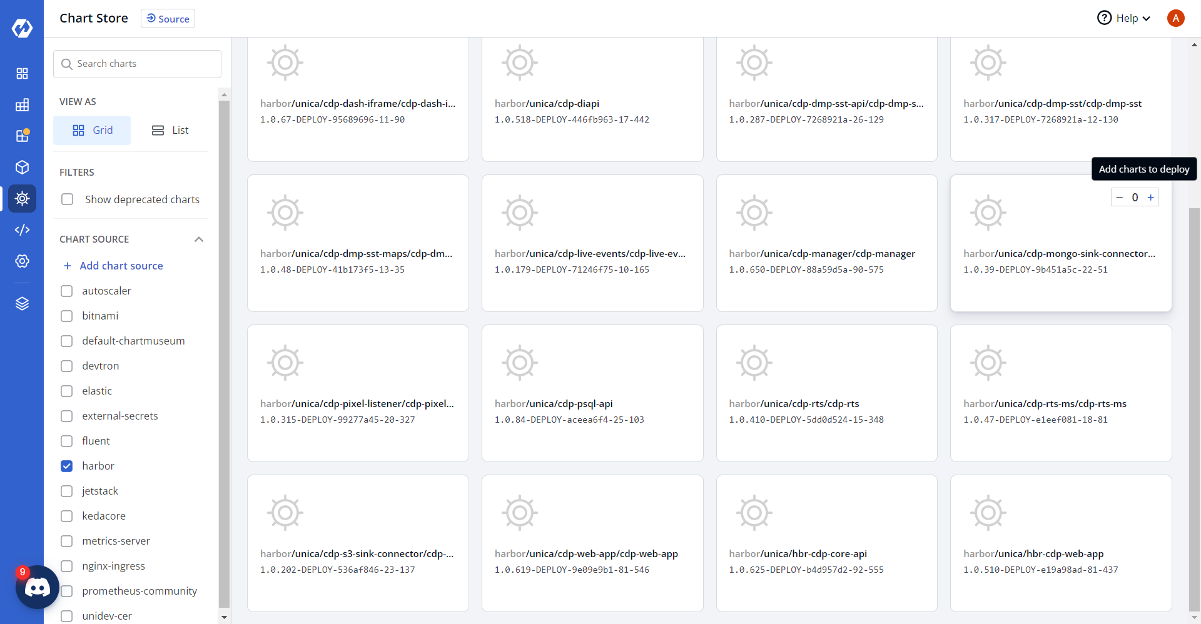Click the Source button

(168, 19)
